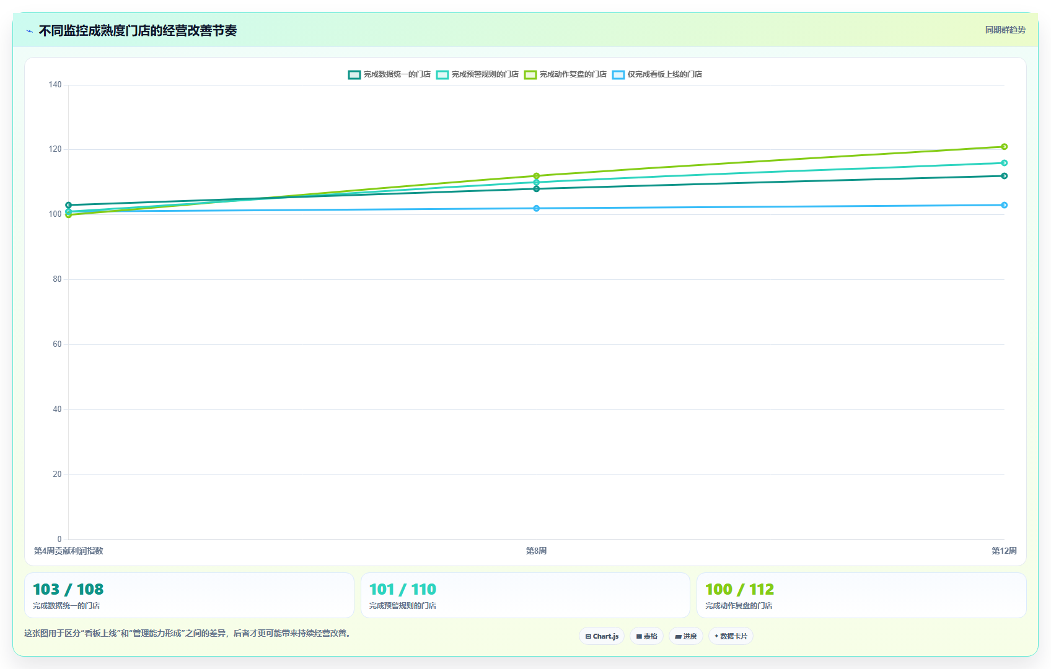1051x669 pixels.
Task: Click the x-axis label 第4周贡献利润指数
Action: tap(68, 551)
